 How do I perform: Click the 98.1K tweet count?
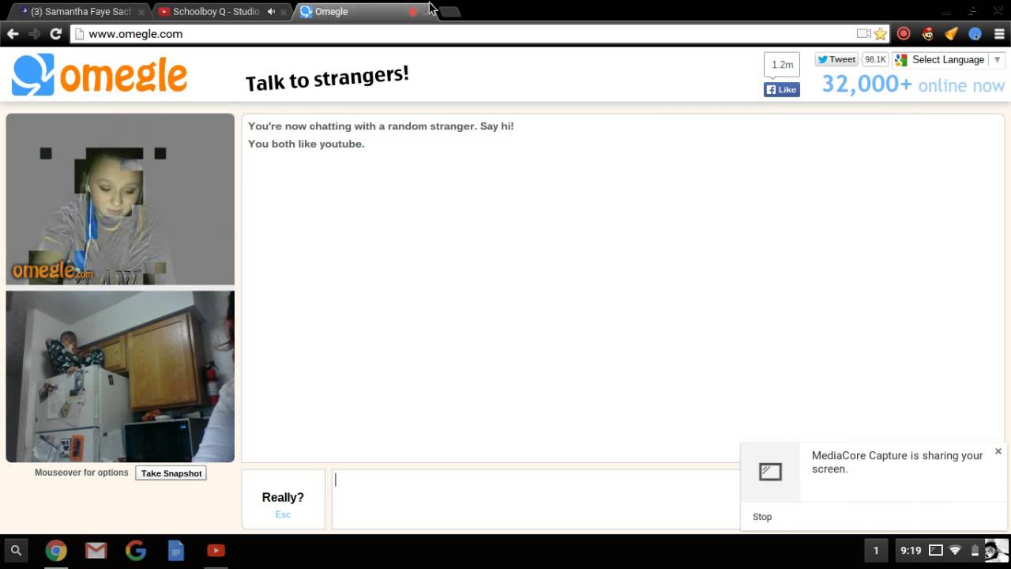tap(875, 60)
